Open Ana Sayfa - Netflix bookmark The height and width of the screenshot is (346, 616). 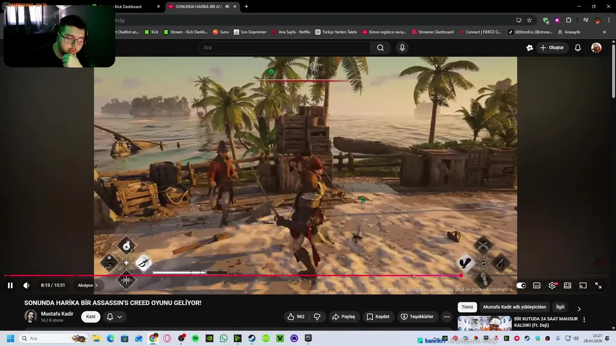291,32
